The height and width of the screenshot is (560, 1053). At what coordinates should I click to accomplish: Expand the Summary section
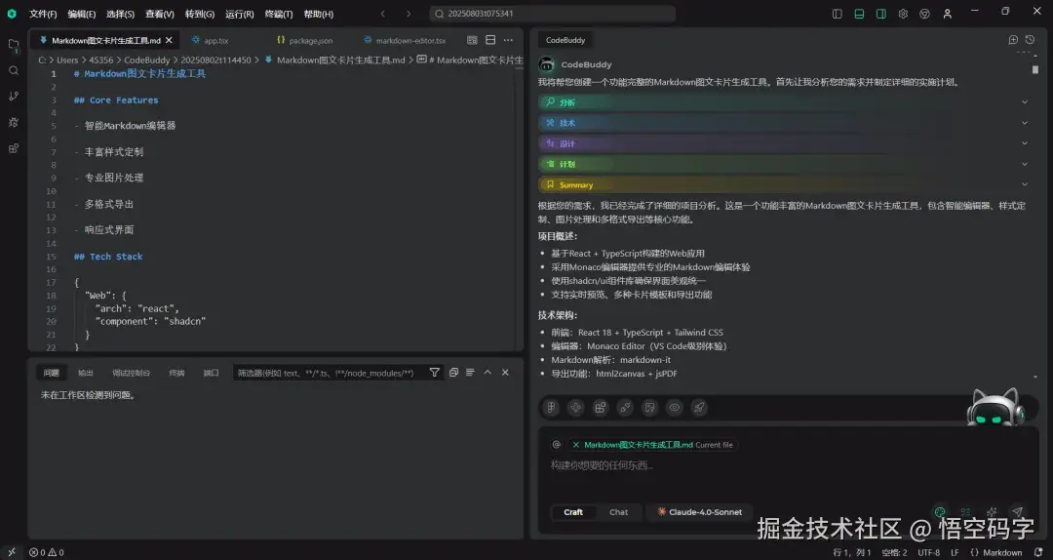point(786,184)
